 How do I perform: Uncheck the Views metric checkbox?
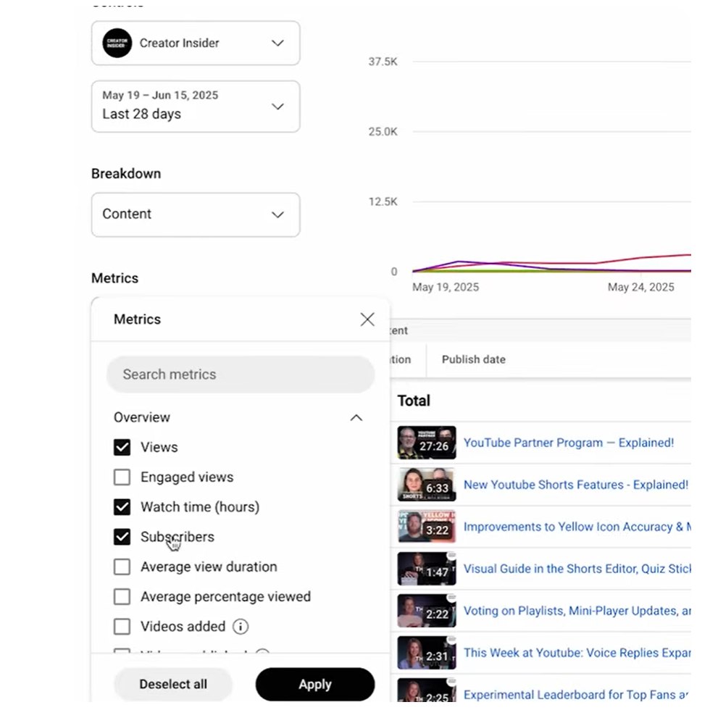click(x=122, y=448)
